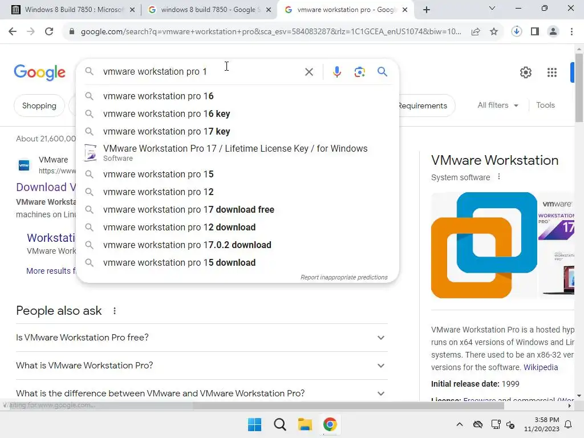Open Windows Start menu
This screenshot has height=438, width=584.
(255, 424)
